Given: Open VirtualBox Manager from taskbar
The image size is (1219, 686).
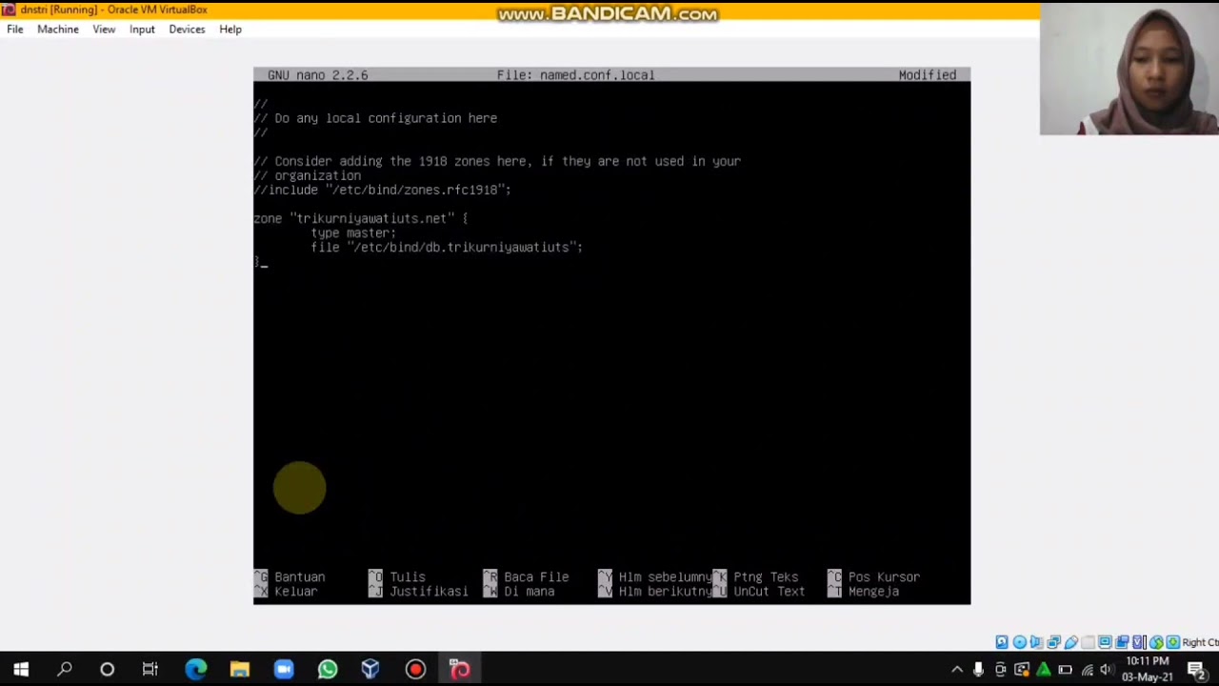Looking at the screenshot, I should coord(370,669).
